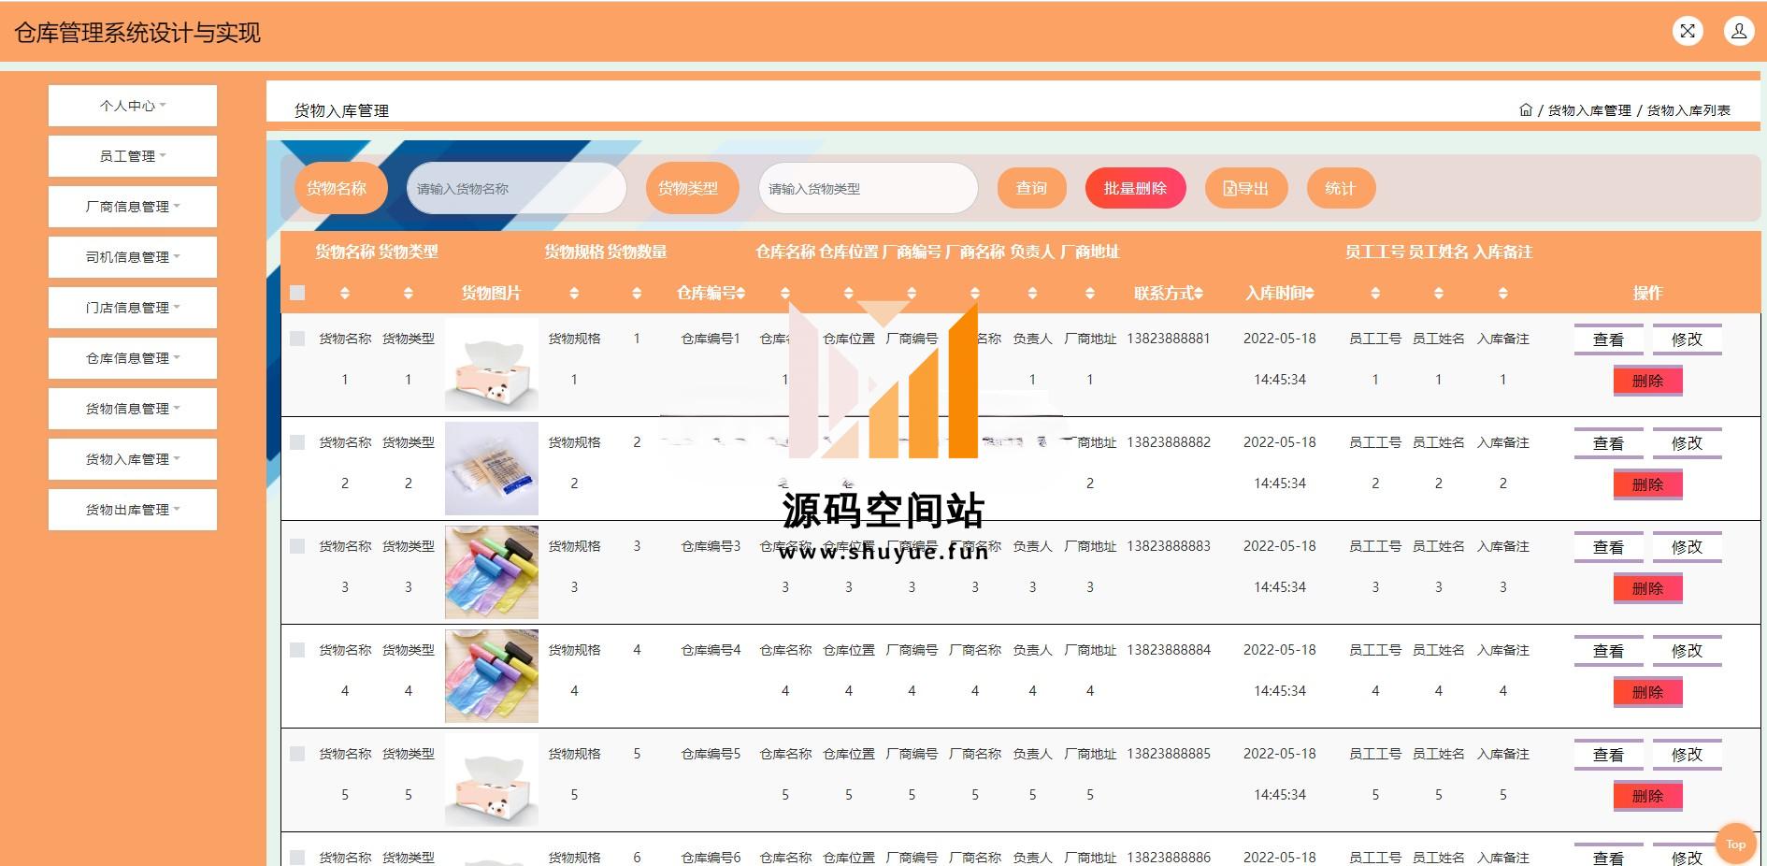Click 货物入库管理 breadcrumb link
The height and width of the screenshot is (866, 1767).
click(1589, 110)
